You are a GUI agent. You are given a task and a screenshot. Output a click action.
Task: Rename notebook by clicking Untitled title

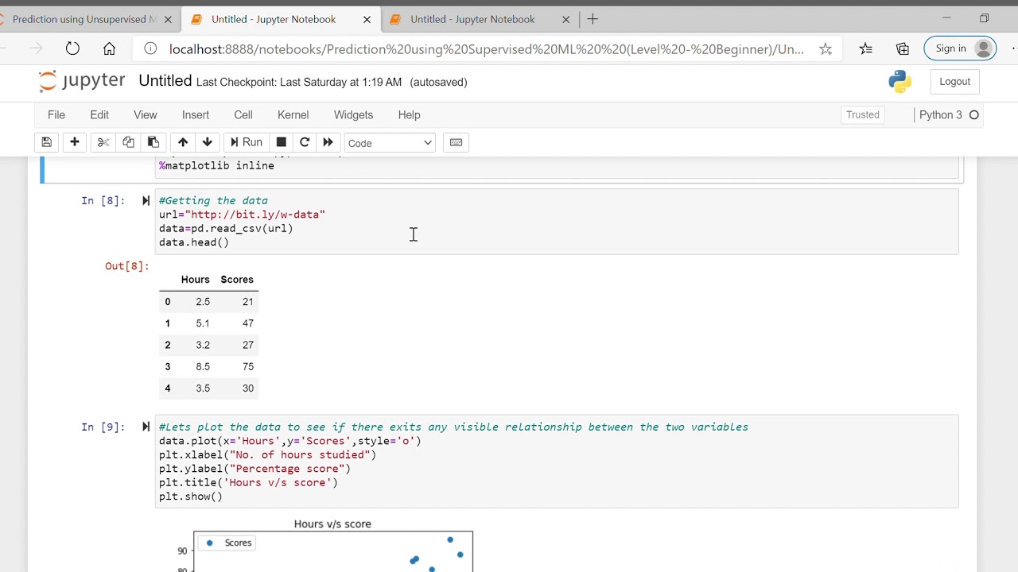pyautogui.click(x=165, y=81)
